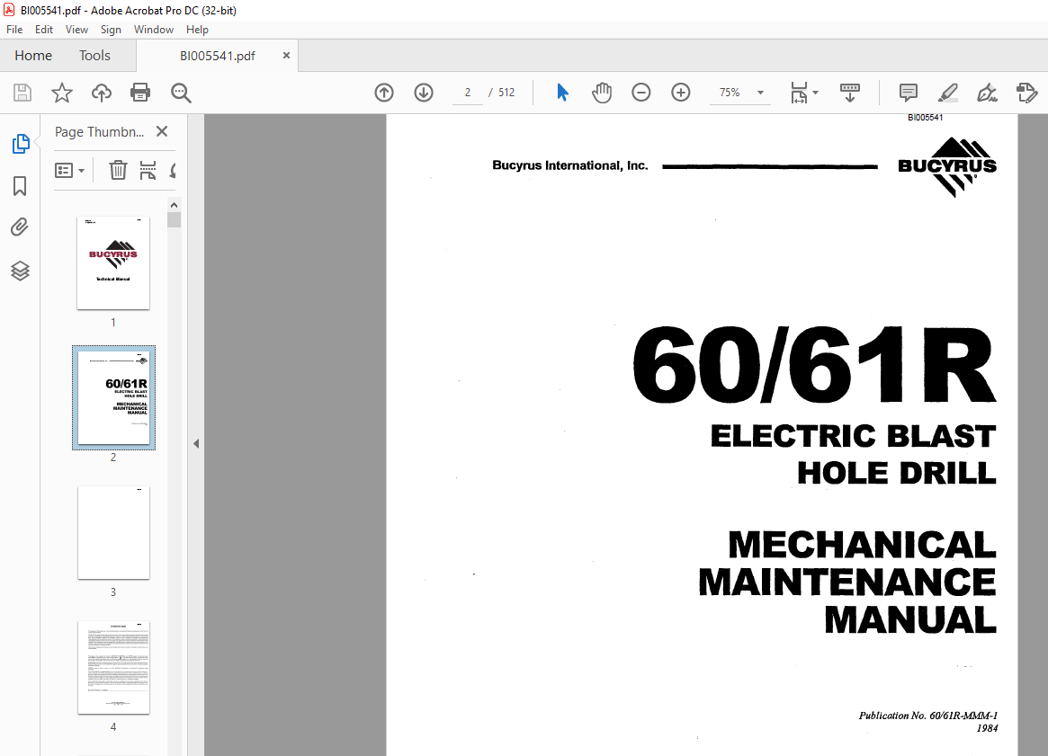Switch to the Tools tab

(95, 56)
